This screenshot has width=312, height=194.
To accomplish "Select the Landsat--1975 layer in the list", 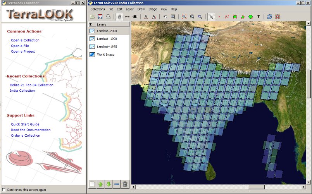I will pyautogui.click(x=107, y=46).
